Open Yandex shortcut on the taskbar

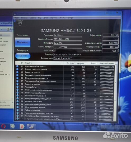click(22, 126)
